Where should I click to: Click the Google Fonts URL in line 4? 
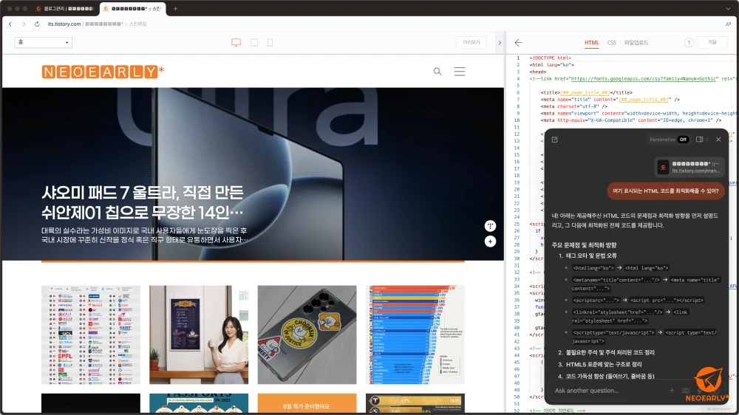click(644, 79)
